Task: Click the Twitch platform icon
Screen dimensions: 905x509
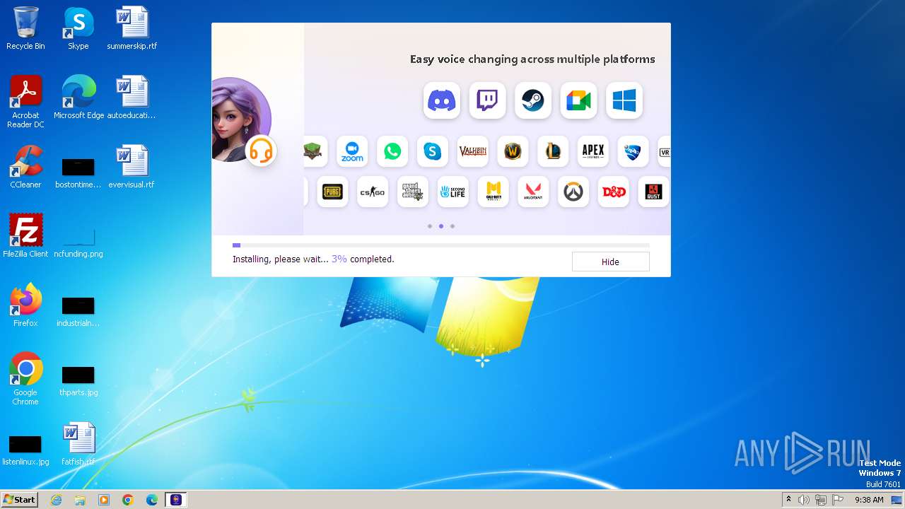Action: tap(487, 100)
